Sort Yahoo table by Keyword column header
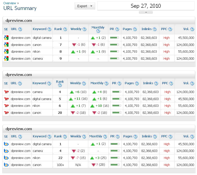The height and width of the screenshot is (175, 197). point(39,83)
